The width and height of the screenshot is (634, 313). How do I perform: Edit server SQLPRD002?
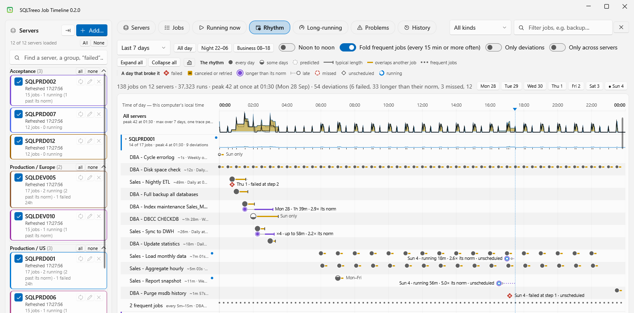pyautogui.click(x=90, y=82)
